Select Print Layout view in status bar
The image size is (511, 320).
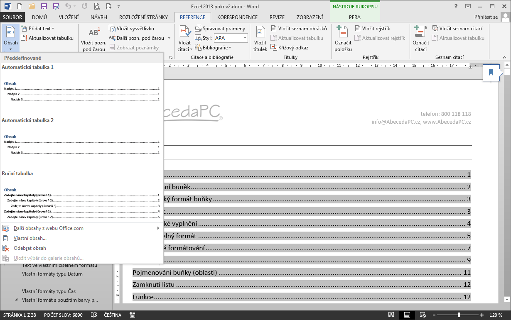pyautogui.click(x=407, y=315)
